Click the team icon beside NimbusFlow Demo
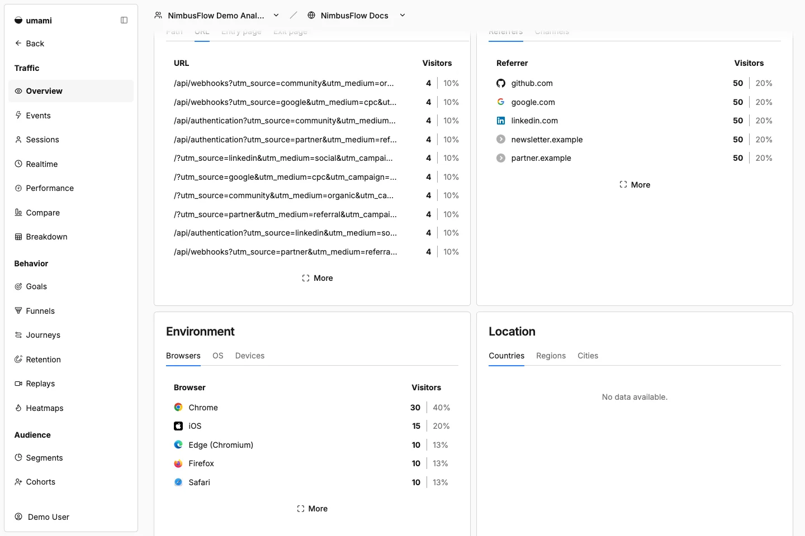 click(x=158, y=15)
